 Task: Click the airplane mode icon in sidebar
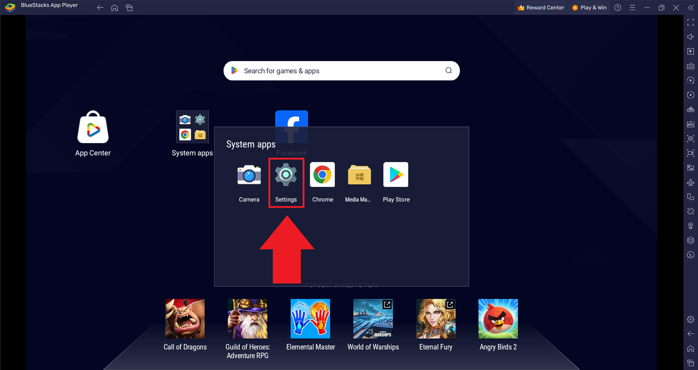[x=691, y=182]
